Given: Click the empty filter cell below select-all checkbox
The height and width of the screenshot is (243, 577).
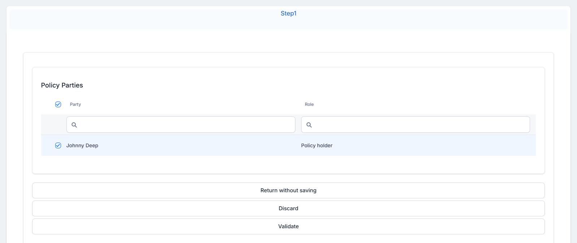Looking at the screenshot, I should 54,125.
